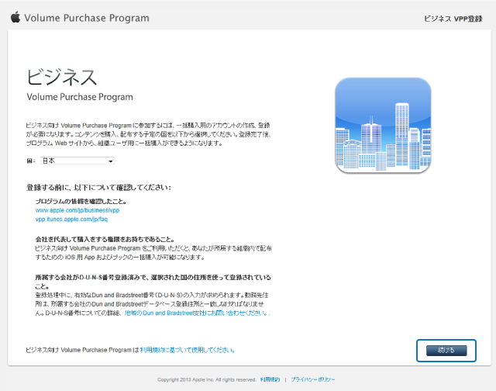Open the 利用規約に基づいて使用してください link
The height and width of the screenshot is (391, 496).
[187, 350]
